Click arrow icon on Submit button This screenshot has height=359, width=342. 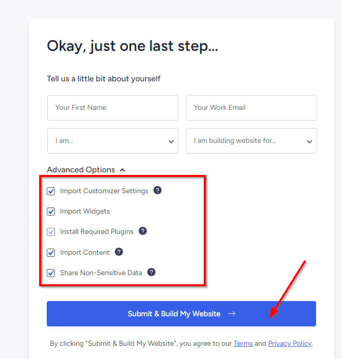pos(232,314)
